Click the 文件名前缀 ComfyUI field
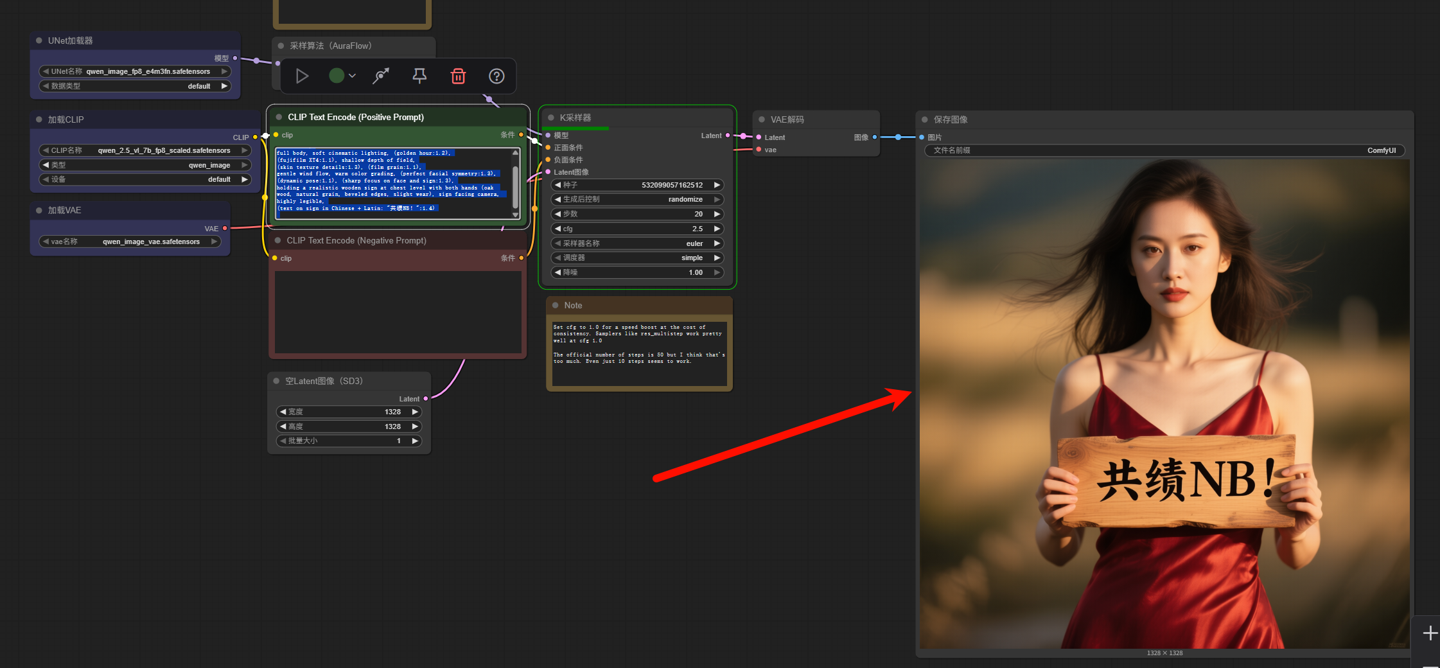 click(x=1164, y=150)
